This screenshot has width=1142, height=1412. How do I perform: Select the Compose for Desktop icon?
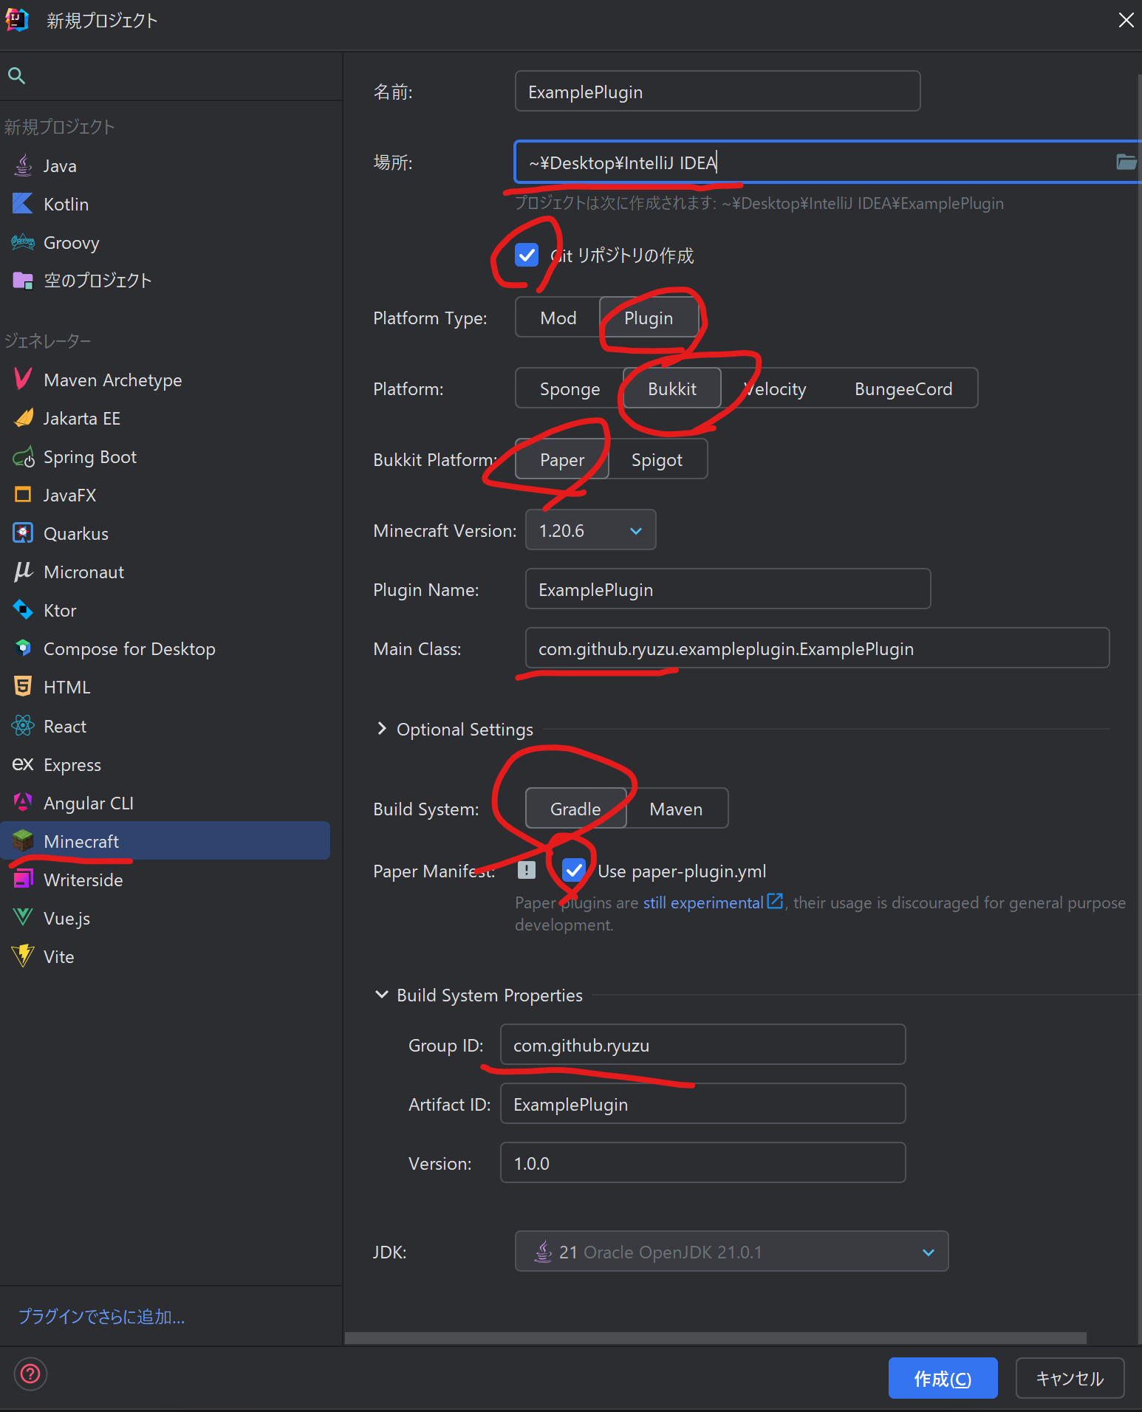coord(23,648)
